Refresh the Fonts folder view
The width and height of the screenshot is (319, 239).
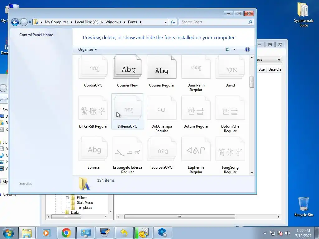(x=173, y=22)
